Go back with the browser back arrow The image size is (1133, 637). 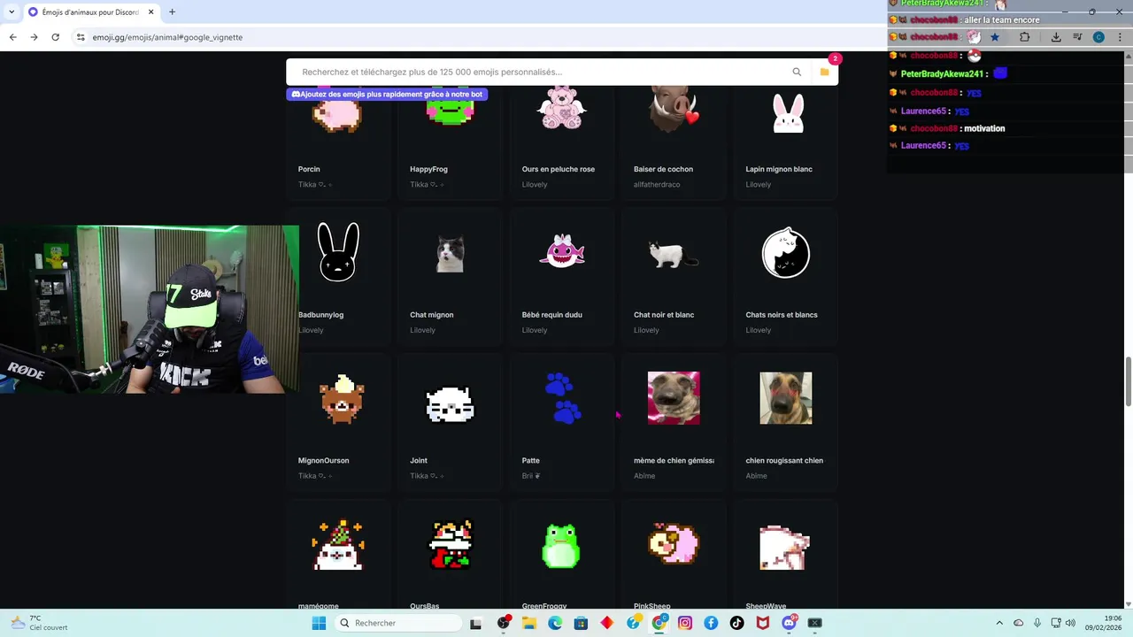(x=12, y=37)
